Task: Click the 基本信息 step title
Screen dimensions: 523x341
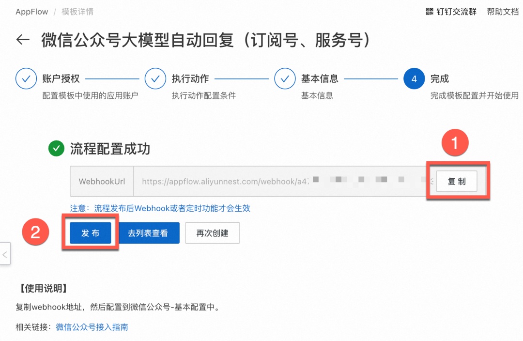Action: pyautogui.click(x=320, y=79)
